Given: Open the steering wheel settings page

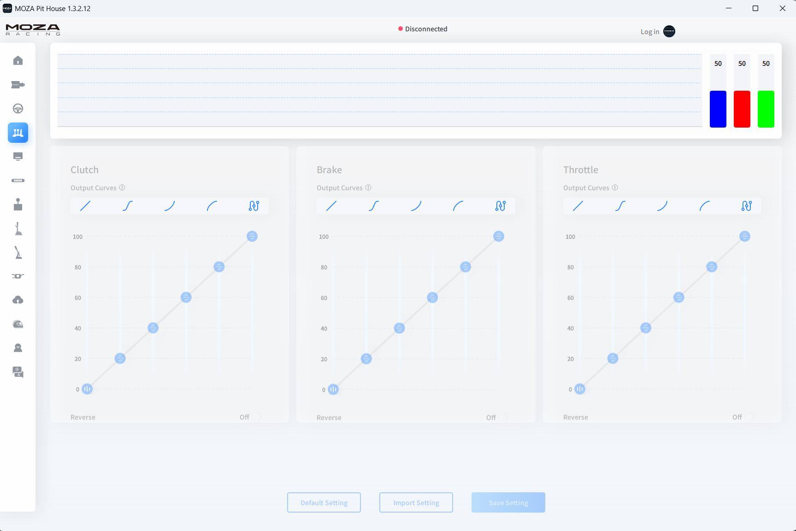Looking at the screenshot, I should pos(18,109).
